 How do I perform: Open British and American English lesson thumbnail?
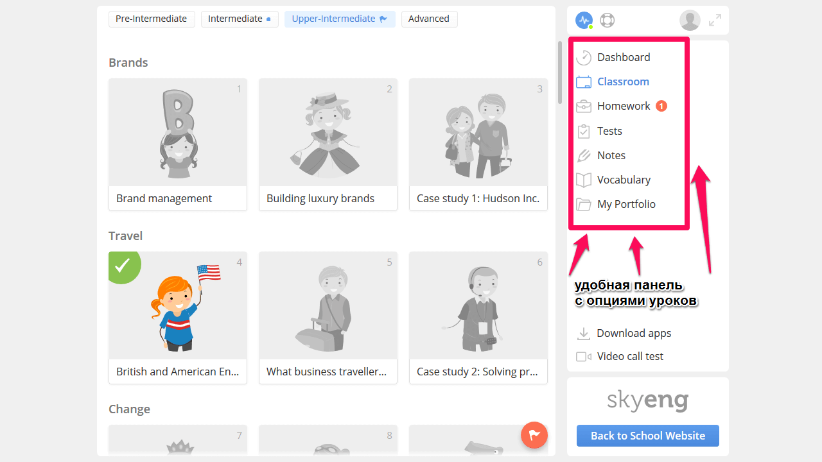pyautogui.click(x=178, y=305)
